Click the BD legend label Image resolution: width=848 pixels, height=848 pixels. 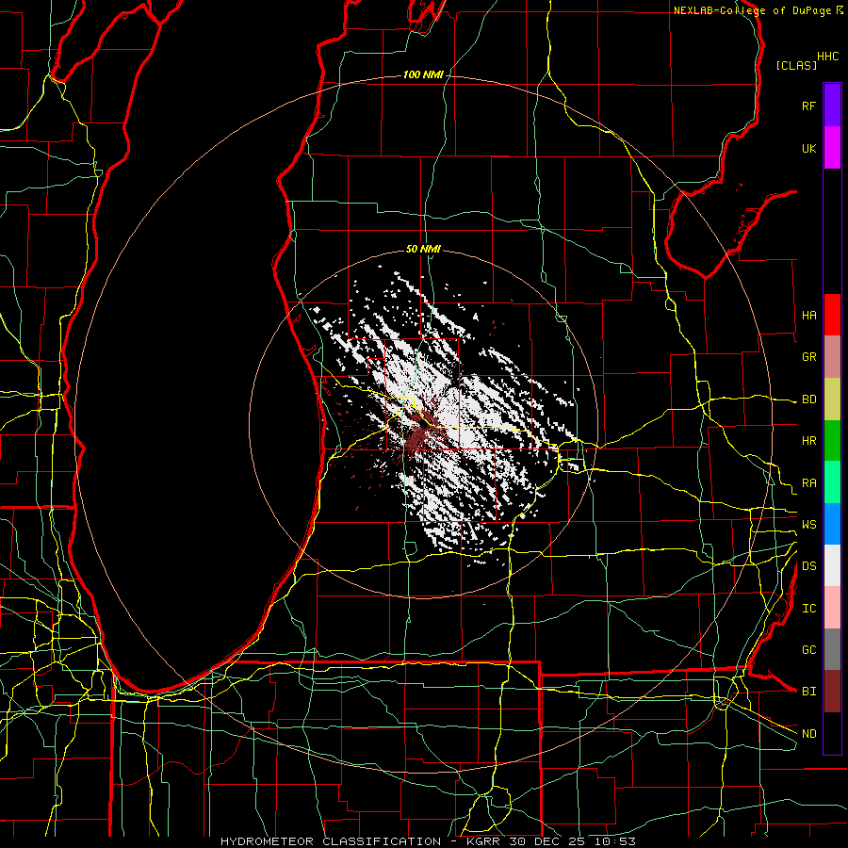(808, 400)
